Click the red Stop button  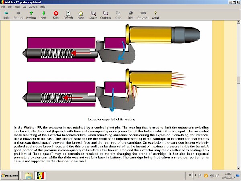point(56,15)
